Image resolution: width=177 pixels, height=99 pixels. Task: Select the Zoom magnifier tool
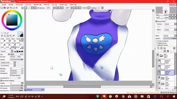[x=5, y=36]
